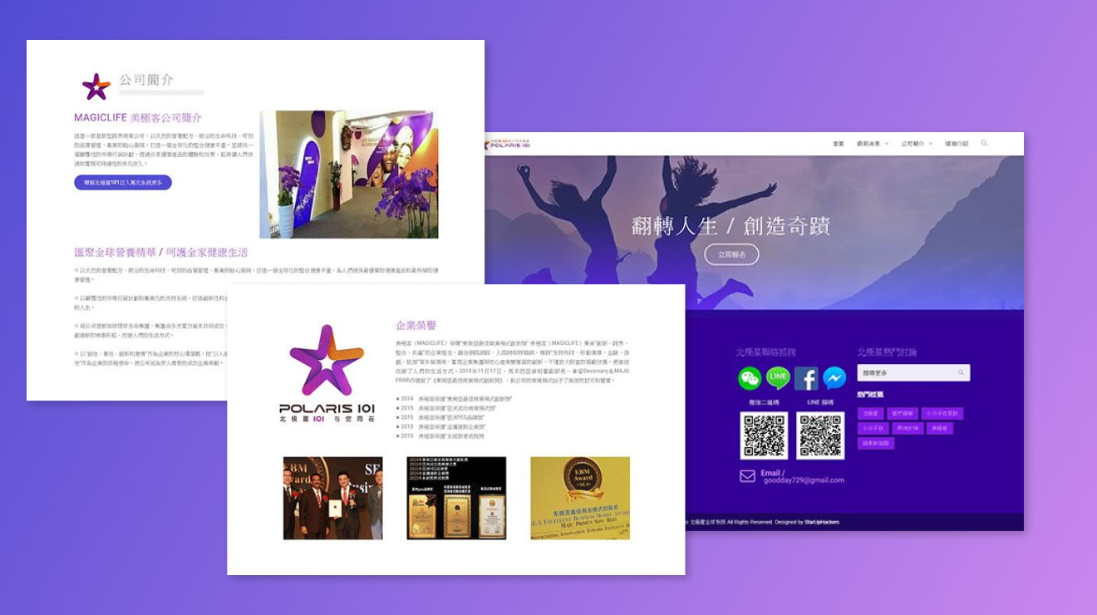Screen dimensions: 1097x615
Task: Open the gold EBM Award photo
Action: 580,498
